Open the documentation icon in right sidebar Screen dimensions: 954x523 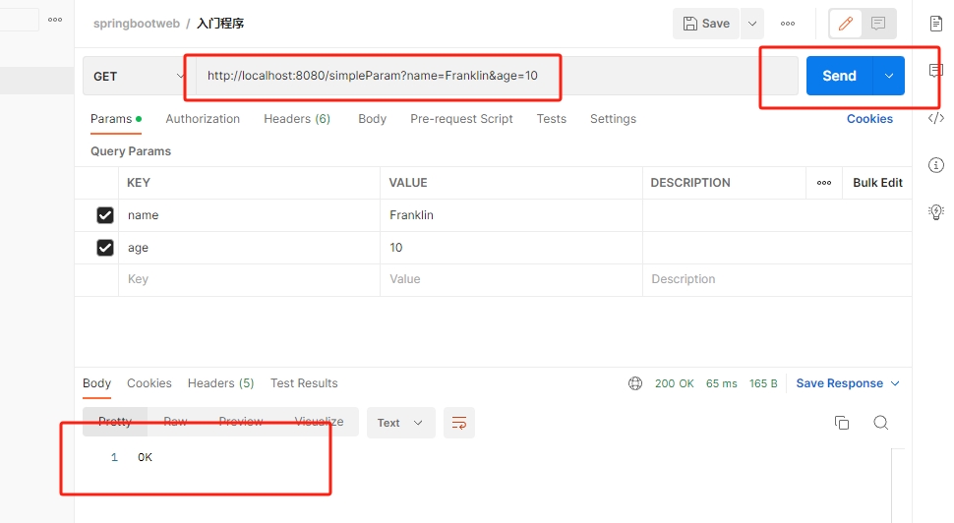tap(935, 24)
